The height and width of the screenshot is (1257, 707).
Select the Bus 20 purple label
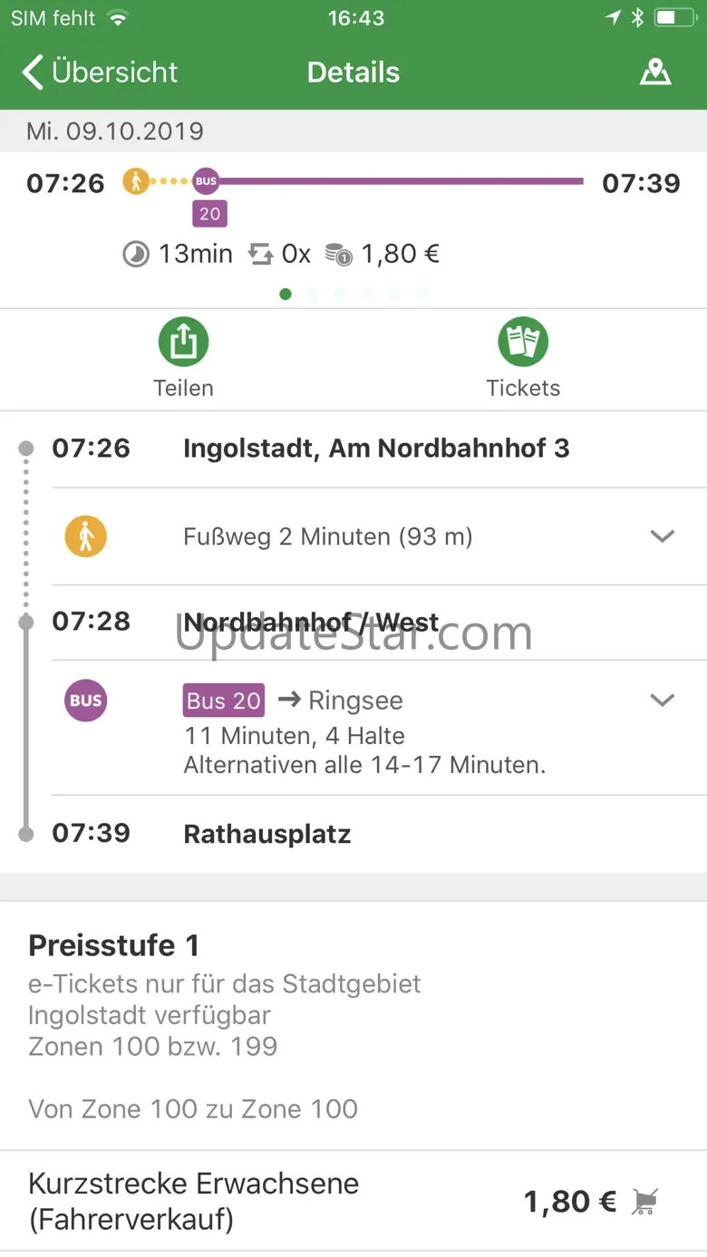point(224,701)
